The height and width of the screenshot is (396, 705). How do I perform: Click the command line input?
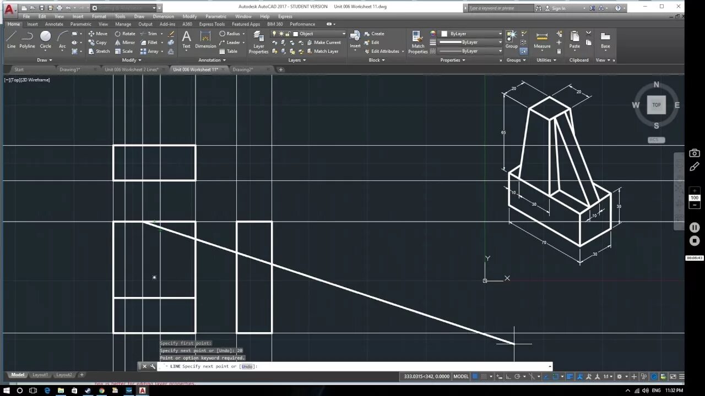tap(355, 366)
